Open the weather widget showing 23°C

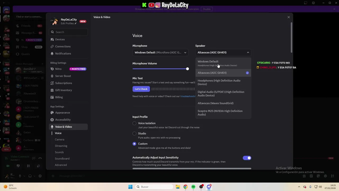[10, 187]
